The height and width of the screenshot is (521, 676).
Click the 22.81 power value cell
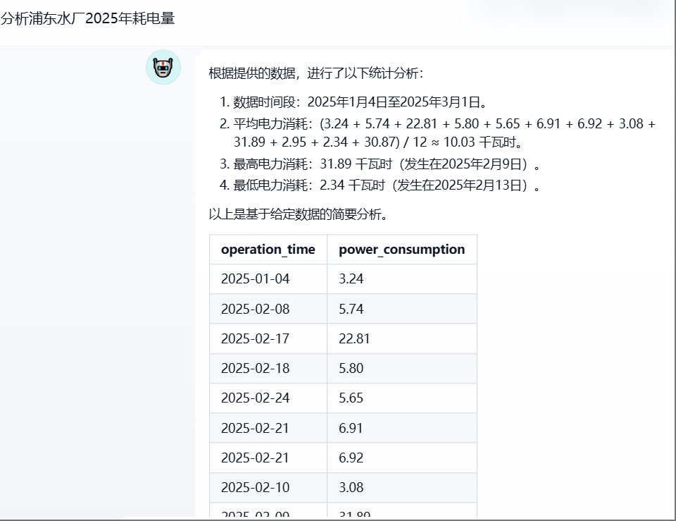pos(354,339)
